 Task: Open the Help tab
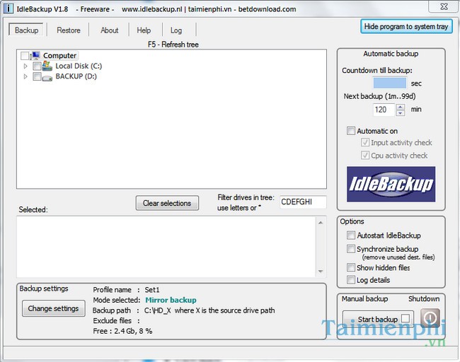tap(144, 30)
